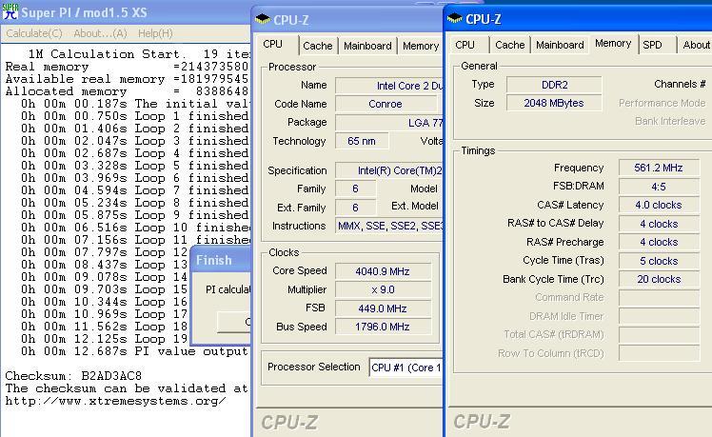Click the Loop 9 finished line at 05.875s

(135, 215)
